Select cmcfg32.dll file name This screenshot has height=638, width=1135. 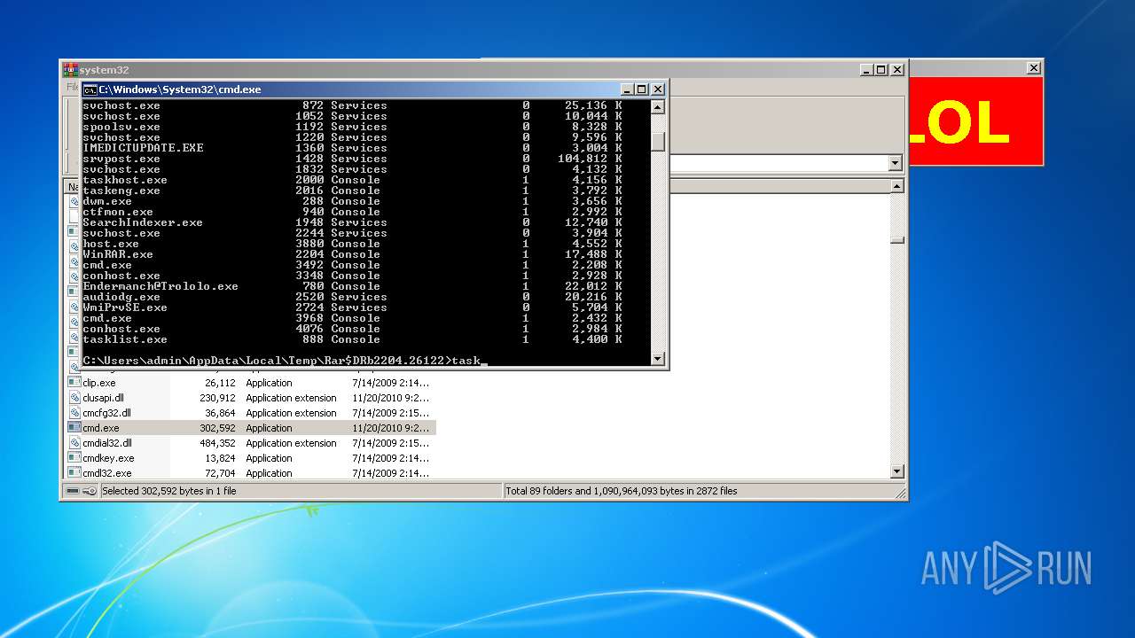[107, 413]
